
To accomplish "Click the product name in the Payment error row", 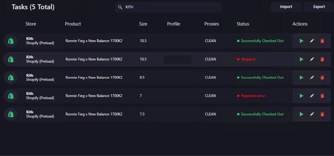I will [94, 96].
